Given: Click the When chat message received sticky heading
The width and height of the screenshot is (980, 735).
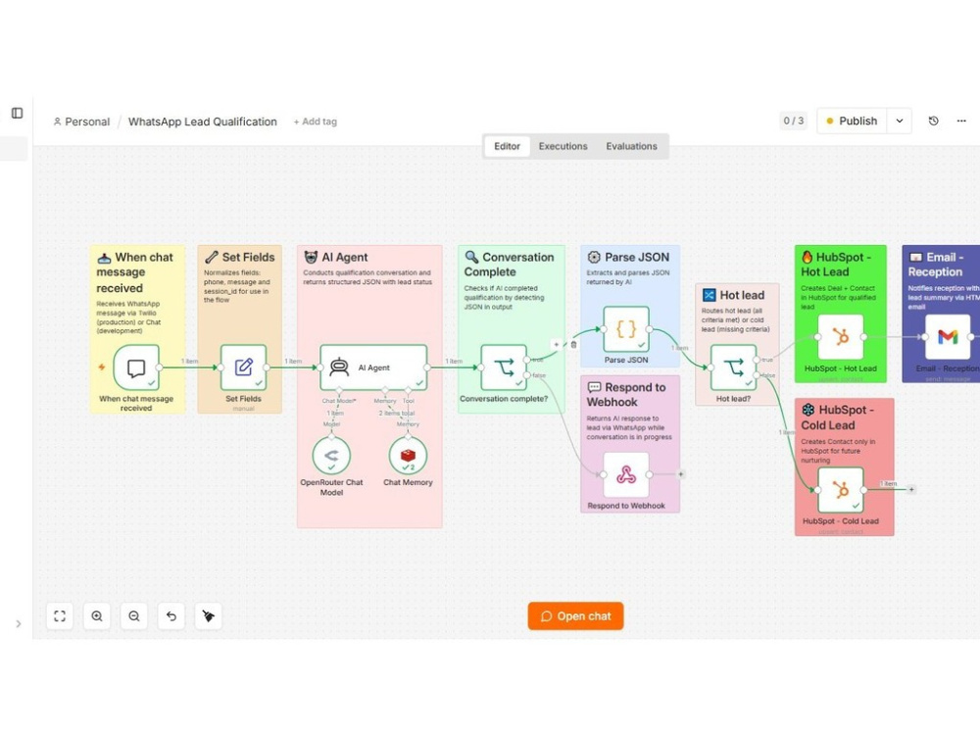Looking at the screenshot, I should pos(134,272).
